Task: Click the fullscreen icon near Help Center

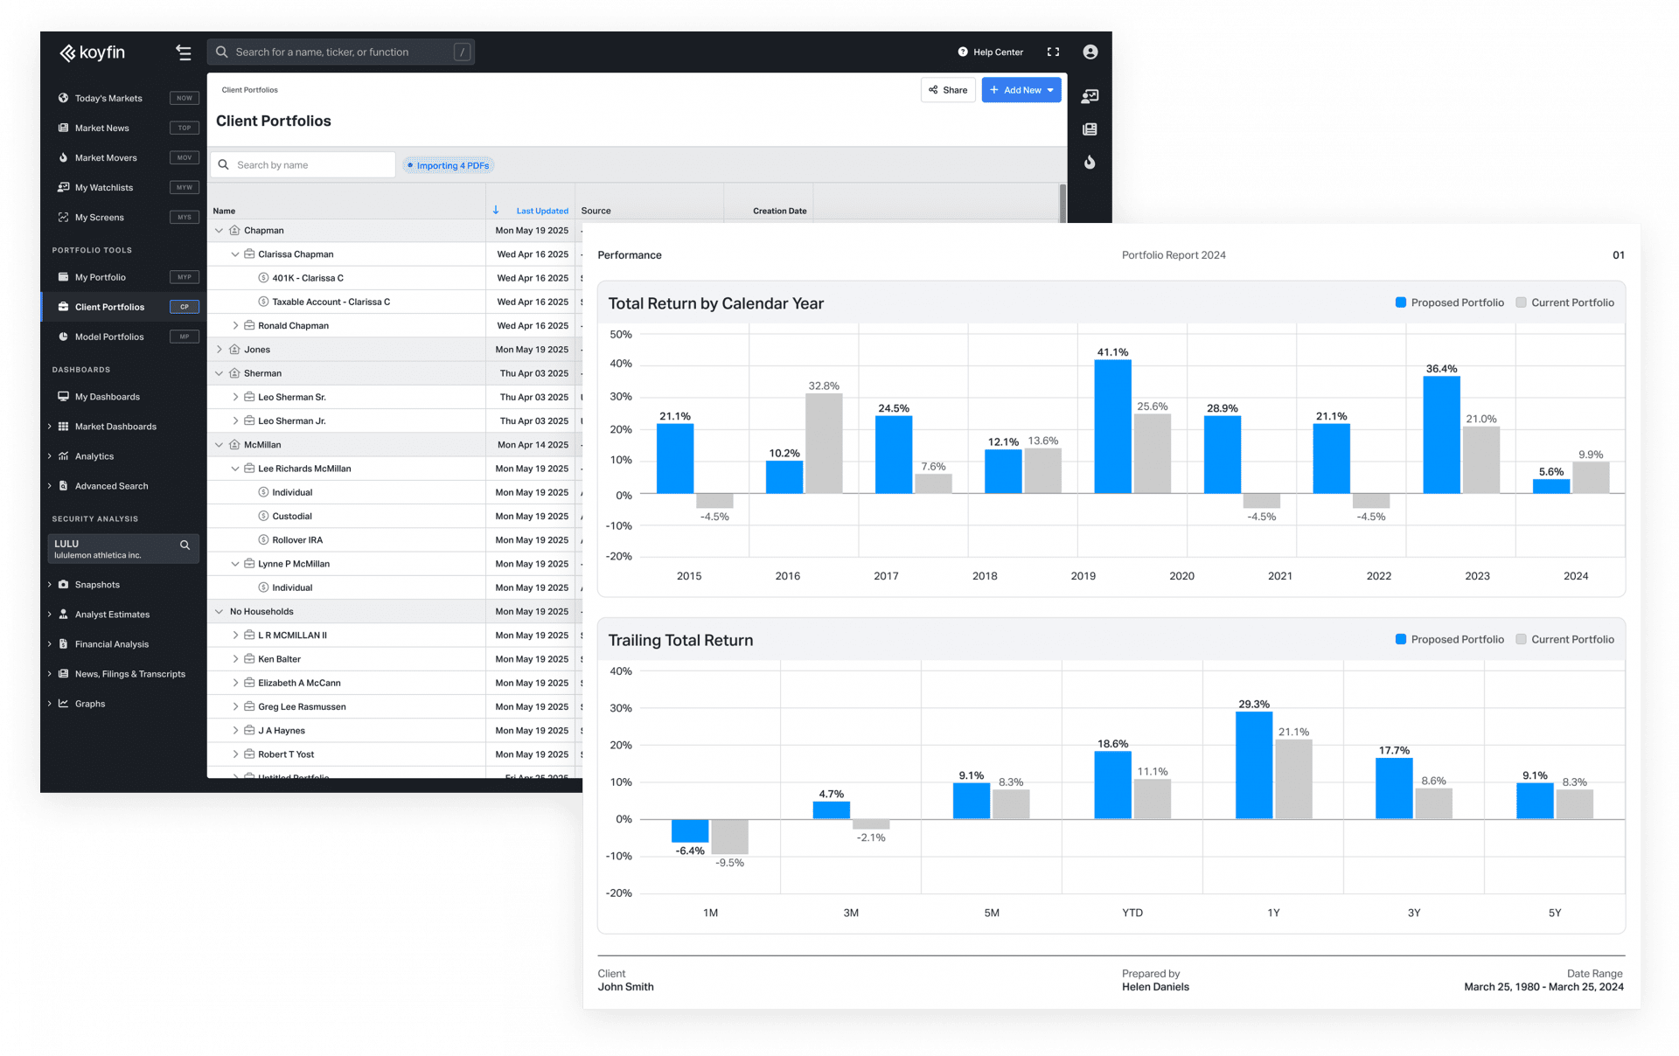Action: pyautogui.click(x=1053, y=52)
